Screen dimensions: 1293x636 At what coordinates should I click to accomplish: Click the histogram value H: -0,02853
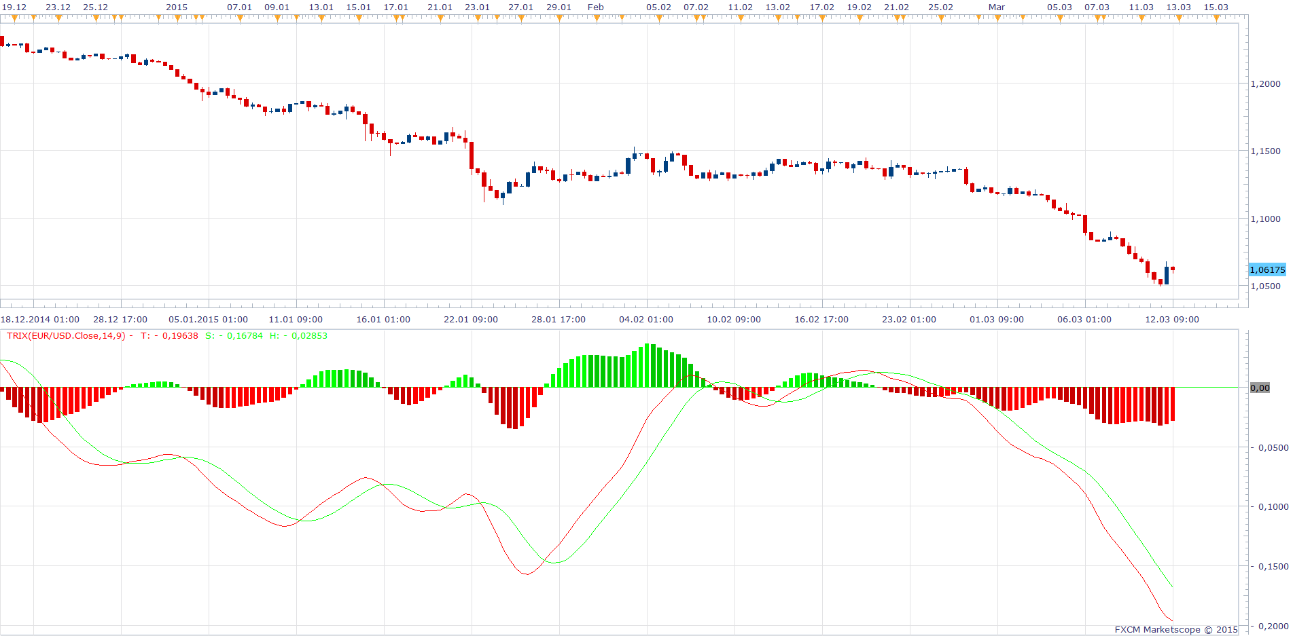(x=298, y=336)
